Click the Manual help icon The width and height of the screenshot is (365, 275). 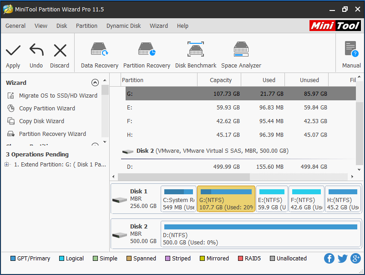[x=350, y=49]
